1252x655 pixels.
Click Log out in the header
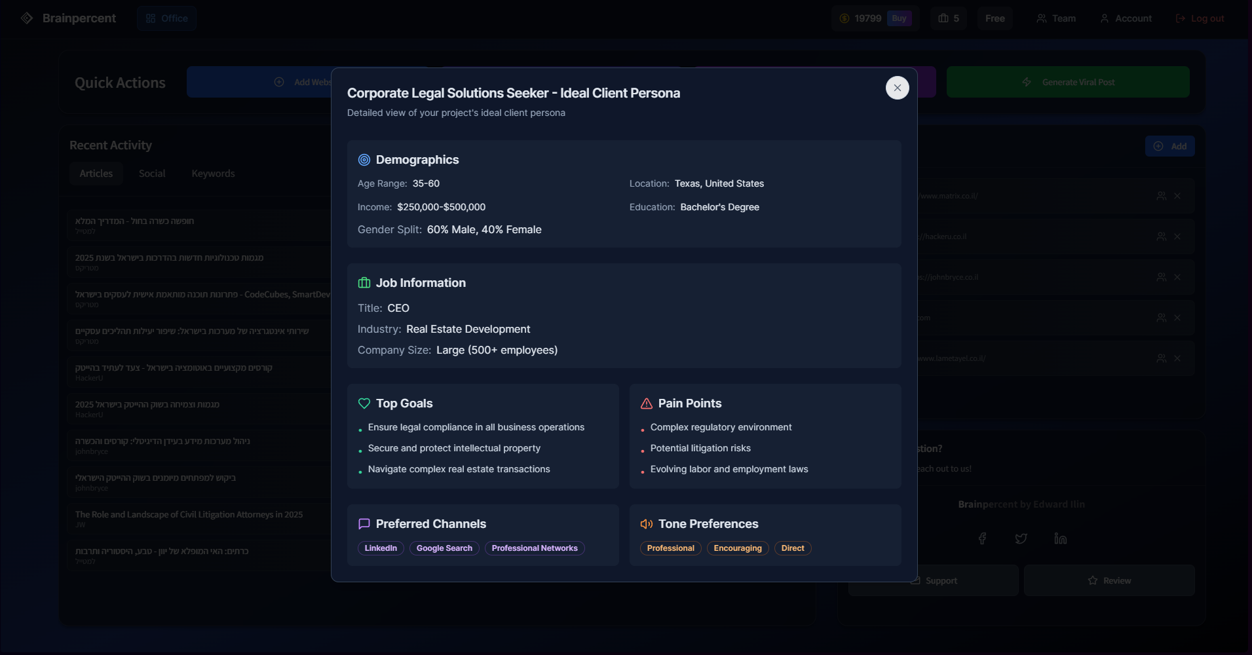[x=1200, y=18]
